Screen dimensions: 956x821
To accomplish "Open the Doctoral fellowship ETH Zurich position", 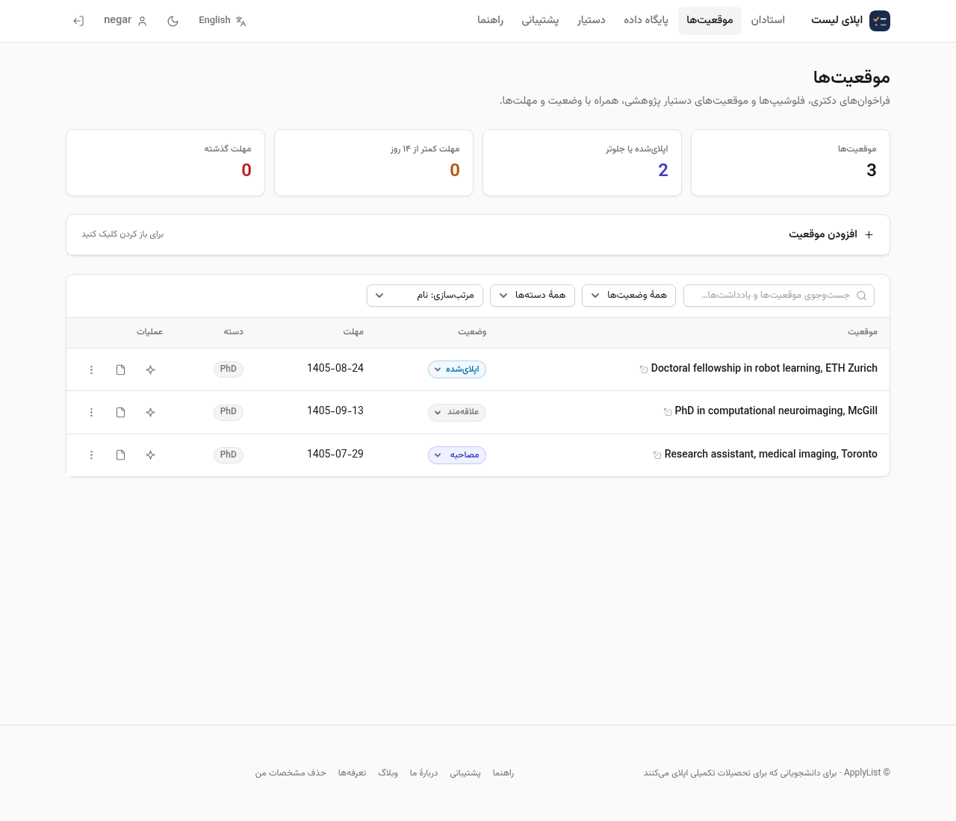I will (x=764, y=369).
